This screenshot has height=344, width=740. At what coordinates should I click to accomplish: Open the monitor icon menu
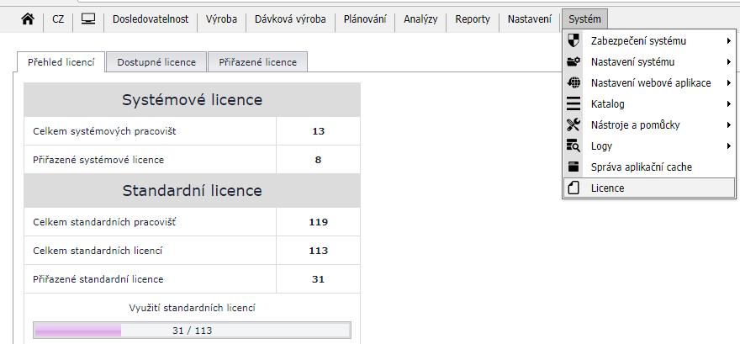(x=88, y=19)
